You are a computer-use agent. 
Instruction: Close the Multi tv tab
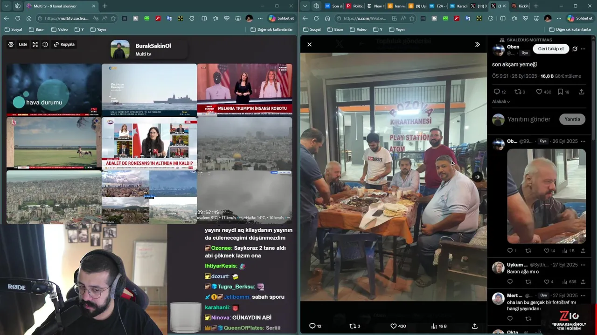(x=93, y=6)
